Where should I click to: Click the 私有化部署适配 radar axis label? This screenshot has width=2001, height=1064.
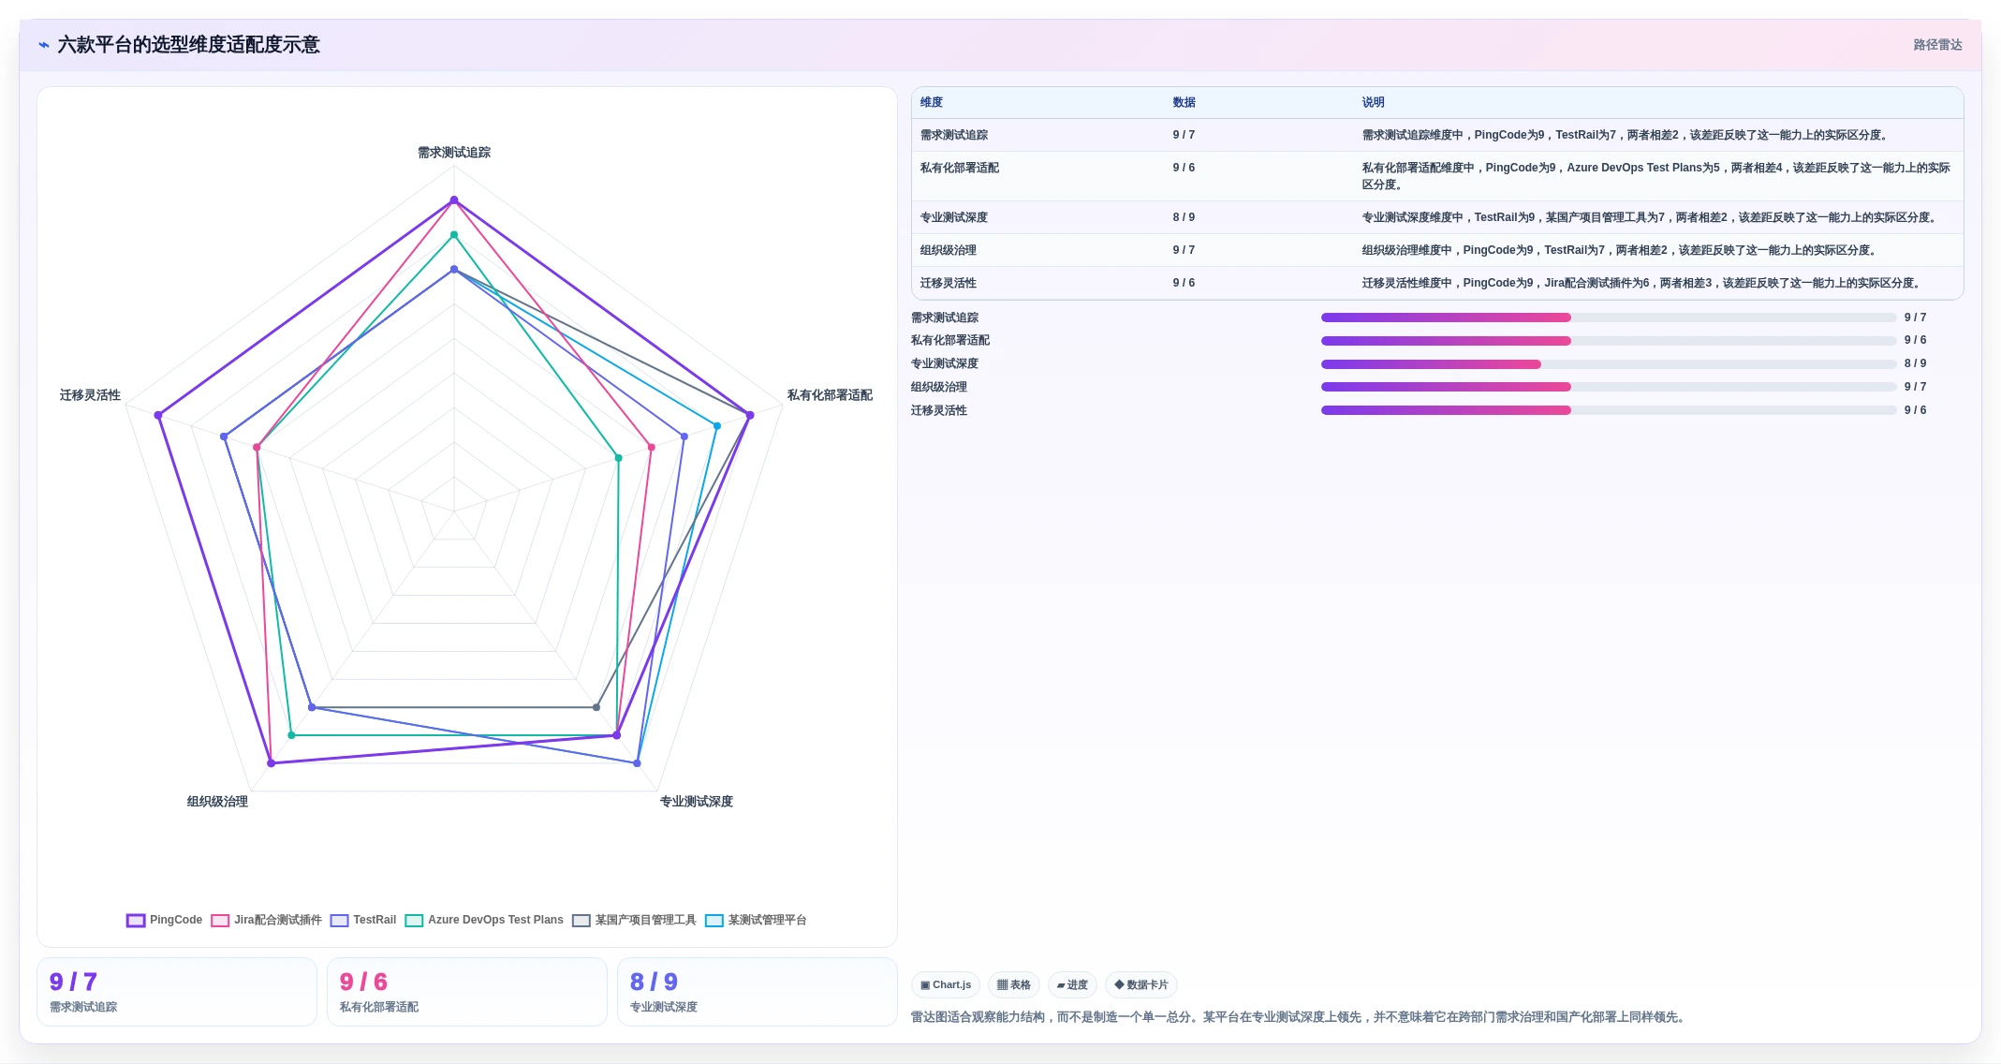830,395
